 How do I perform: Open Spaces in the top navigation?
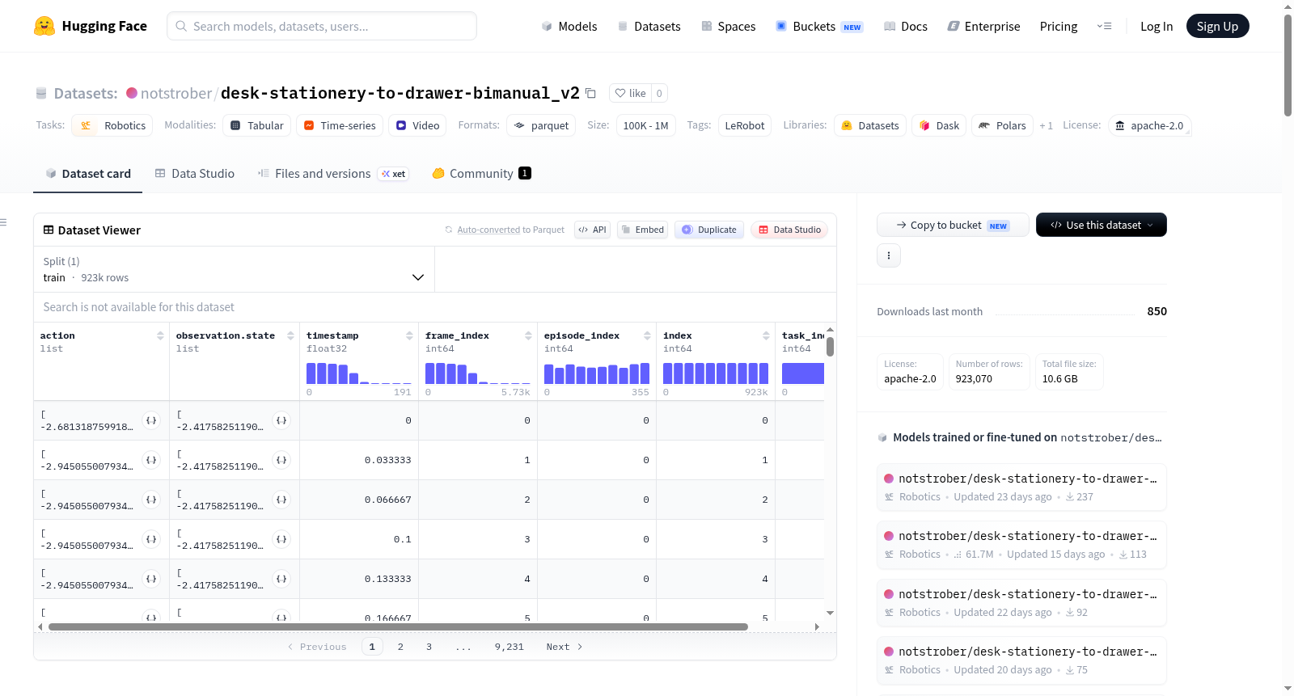(x=729, y=26)
